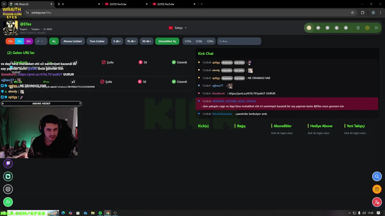
Task: Open File Explorer from the taskbar
Action: point(93,213)
